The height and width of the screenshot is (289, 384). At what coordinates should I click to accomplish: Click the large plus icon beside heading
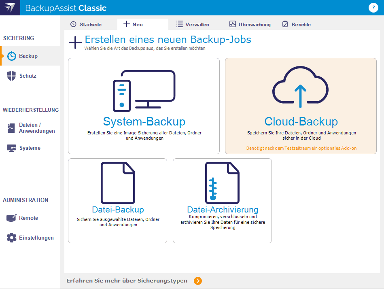pos(75,42)
